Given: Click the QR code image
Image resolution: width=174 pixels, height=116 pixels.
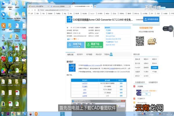Looking at the screenshot, I should point(140,41).
